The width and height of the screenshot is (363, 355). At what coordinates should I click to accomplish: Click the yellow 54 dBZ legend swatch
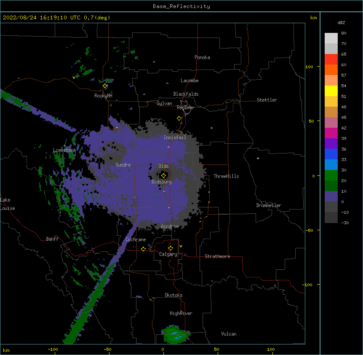pyautogui.click(x=331, y=91)
